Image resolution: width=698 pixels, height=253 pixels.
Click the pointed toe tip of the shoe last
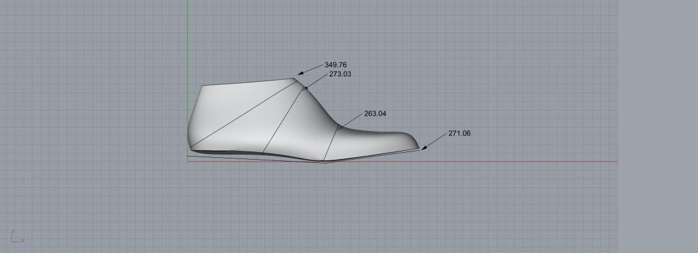(418, 147)
